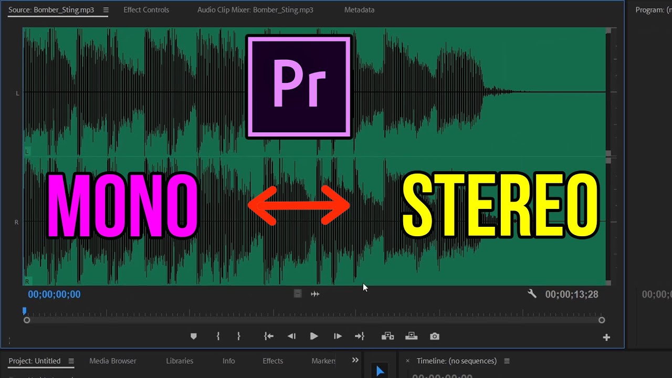Click the Export Frame camera icon

[435, 337]
